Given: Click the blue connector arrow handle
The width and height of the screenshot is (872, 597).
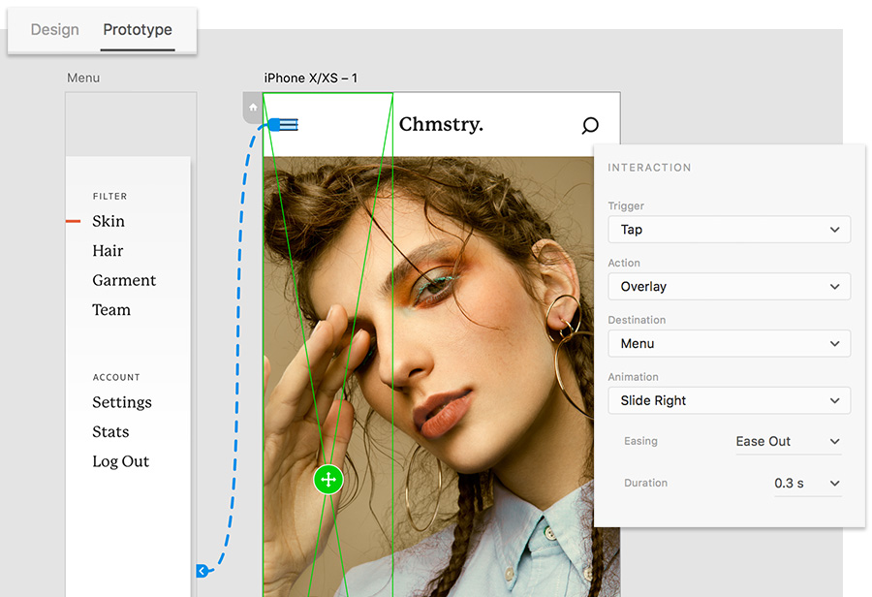Looking at the screenshot, I should [x=202, y=570].
